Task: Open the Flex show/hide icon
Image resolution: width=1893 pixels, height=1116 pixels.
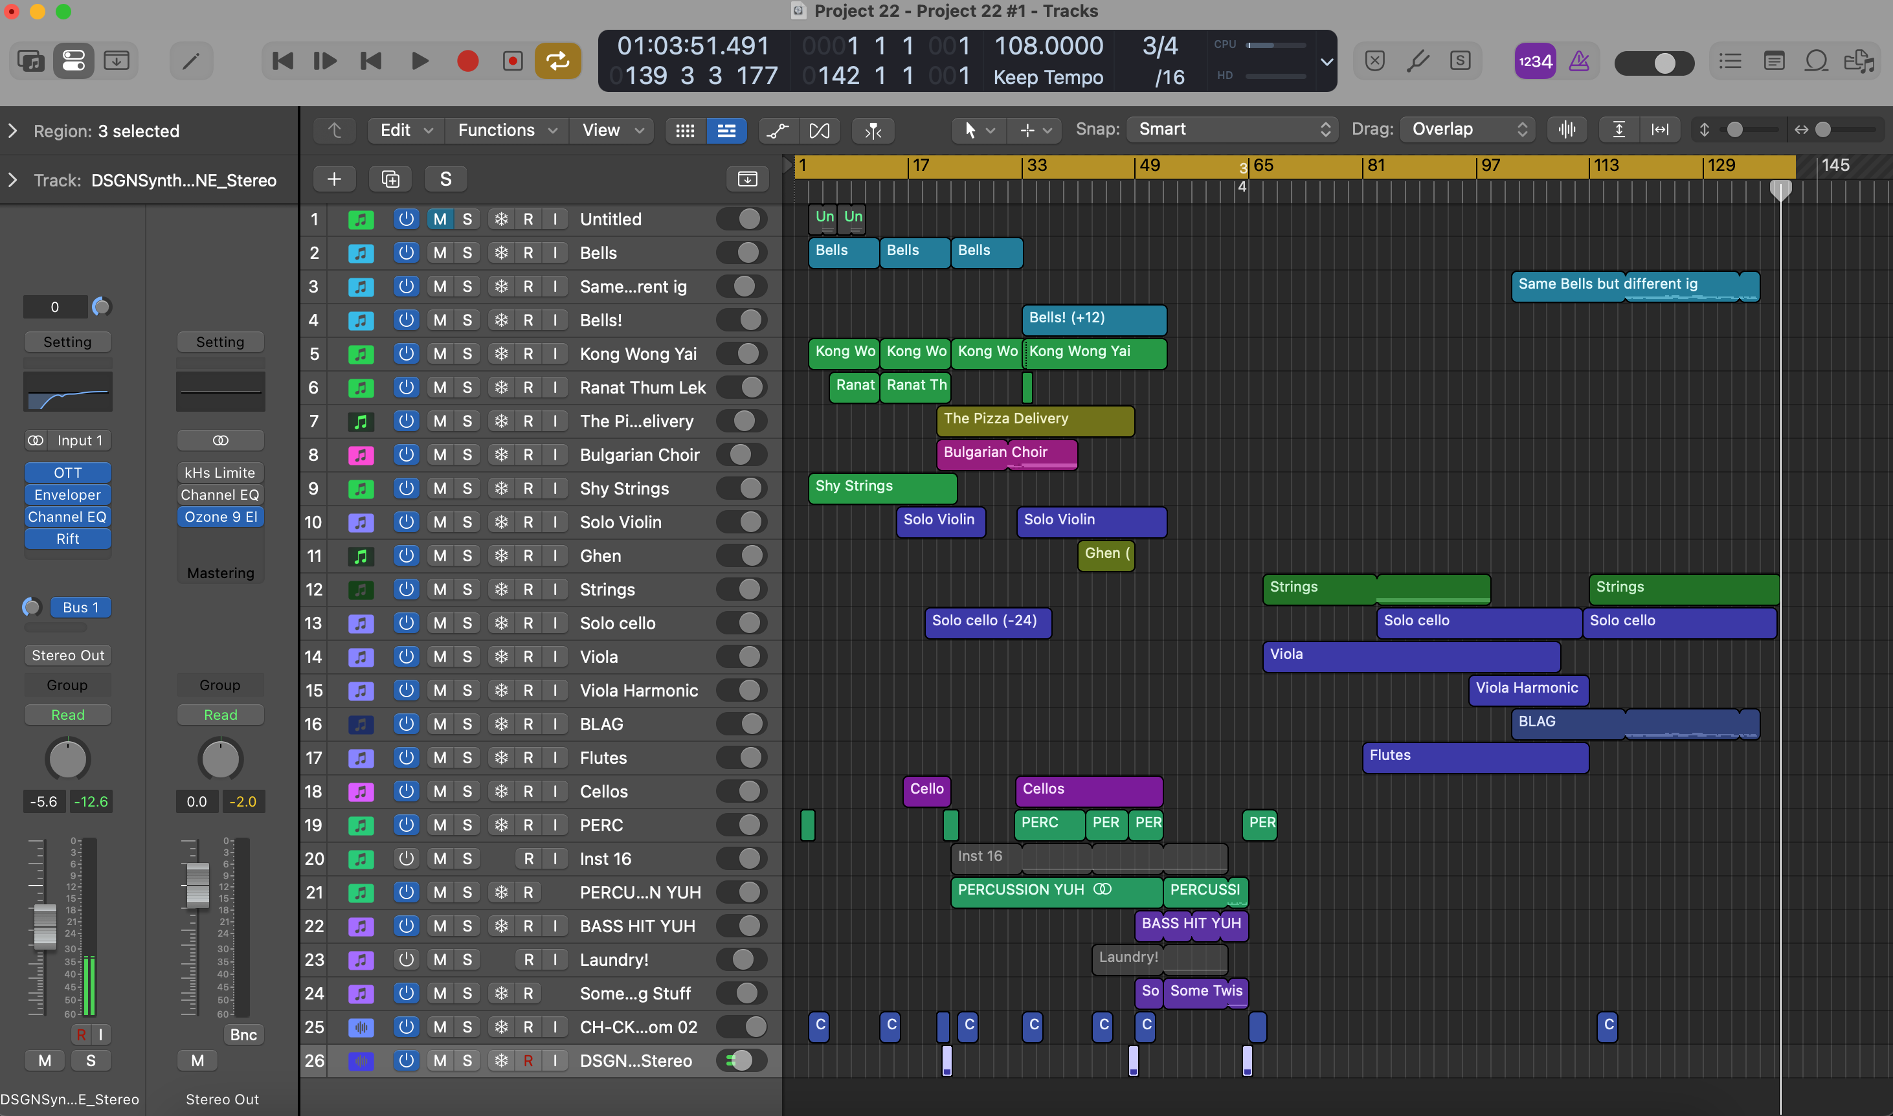Action: tap(819, 130)
